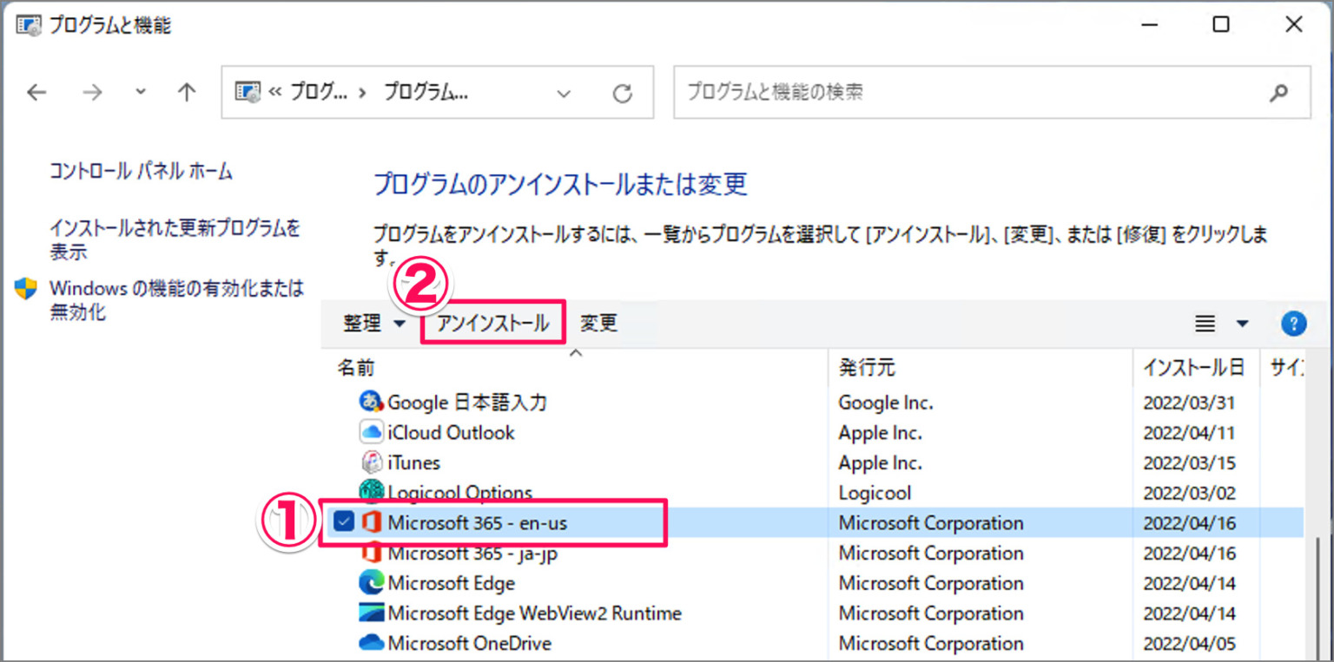Click the アンインストール button
This screenshot has height=662, width=1334.
(x=492, y=323)
